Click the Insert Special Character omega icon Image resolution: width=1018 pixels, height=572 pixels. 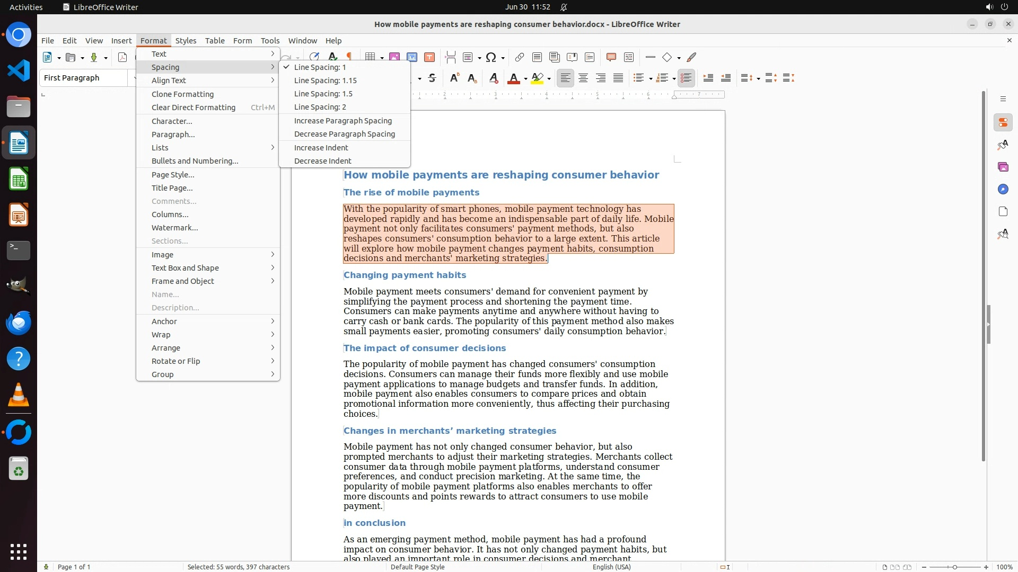pos(491,57)
